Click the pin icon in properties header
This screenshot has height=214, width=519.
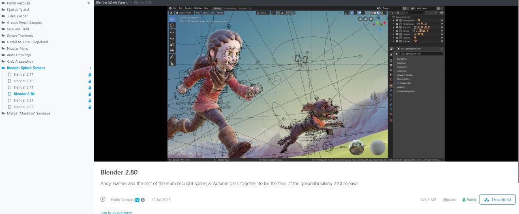click(x=442, y=49)
